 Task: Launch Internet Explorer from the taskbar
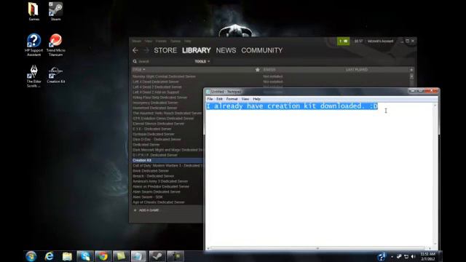tap(49, 256)
